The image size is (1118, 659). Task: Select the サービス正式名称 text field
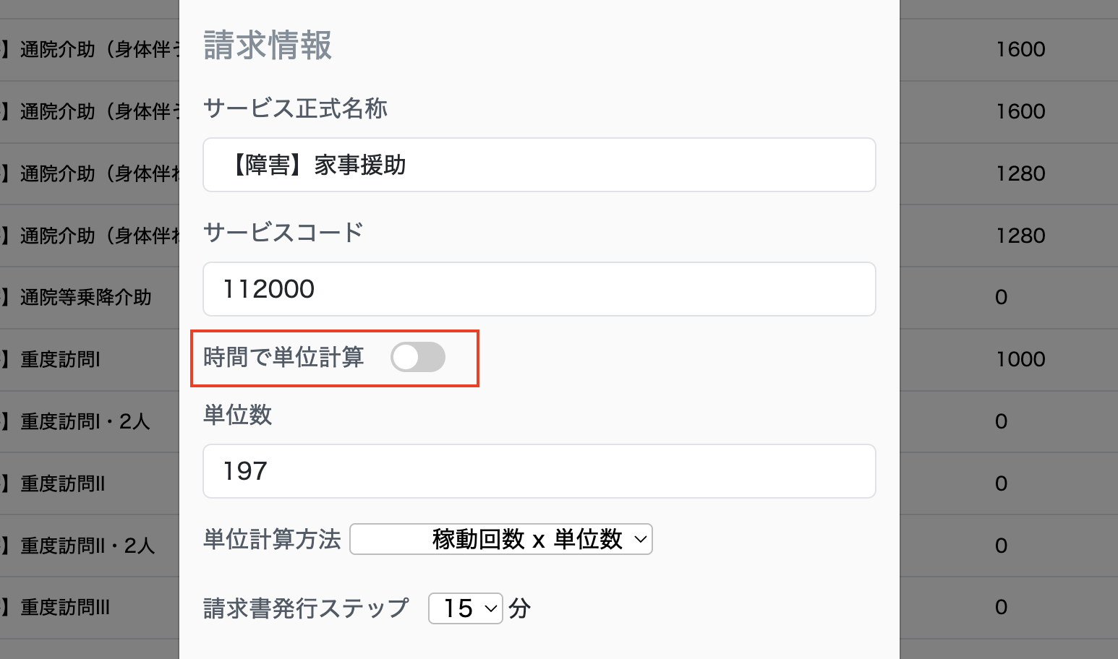click(x=539, y=165)
